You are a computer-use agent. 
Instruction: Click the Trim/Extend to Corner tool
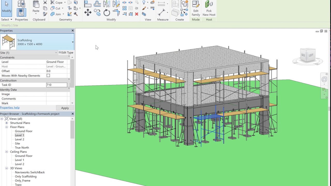[116, 12]
